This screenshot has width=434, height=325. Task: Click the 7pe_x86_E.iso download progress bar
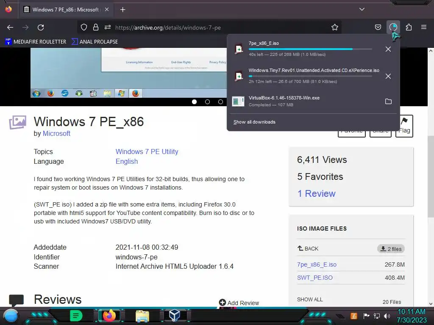coord(310,49)
